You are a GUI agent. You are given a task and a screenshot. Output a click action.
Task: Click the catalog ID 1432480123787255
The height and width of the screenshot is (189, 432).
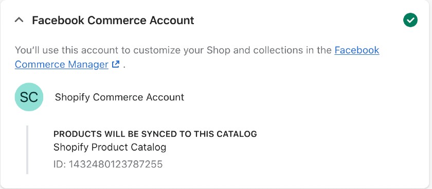116,164
